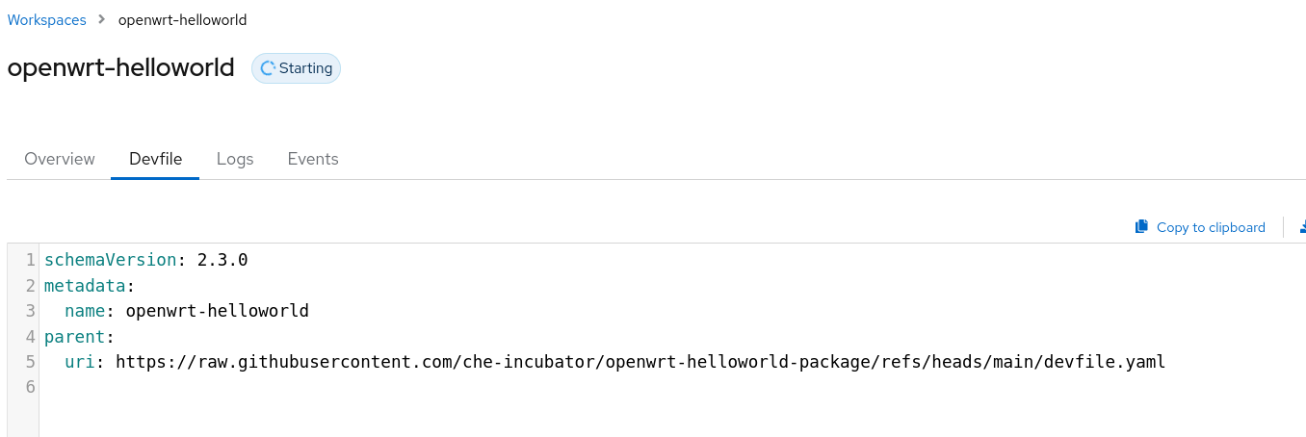Click the parent key on line 4
The height and width of the screenshot is (437, 1306).
coord(76,337)
